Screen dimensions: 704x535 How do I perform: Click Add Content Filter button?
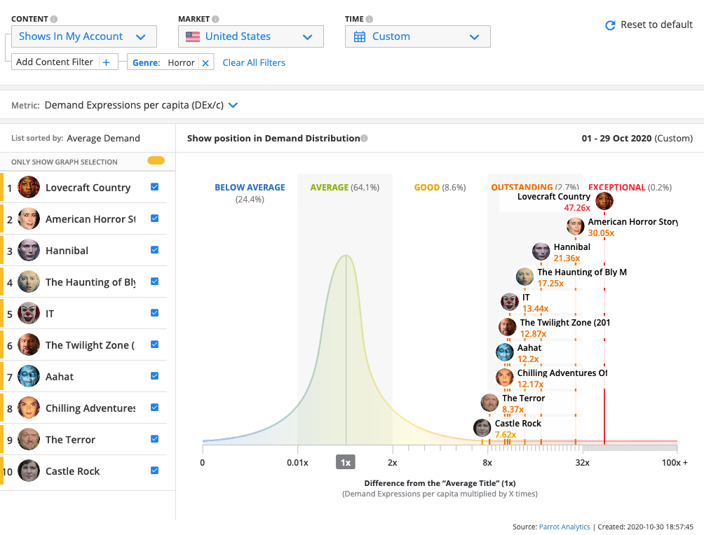(x=65, y=62)
